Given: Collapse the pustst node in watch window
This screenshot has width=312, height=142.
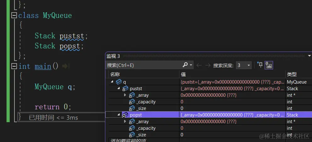Looking at the screenshot, I should click(x=119, y=88).
